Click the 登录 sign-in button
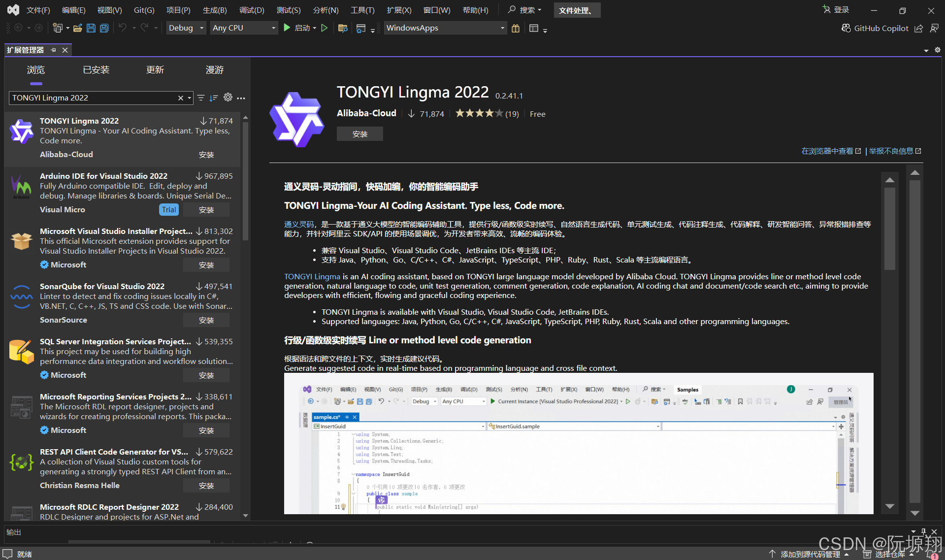 836,10
